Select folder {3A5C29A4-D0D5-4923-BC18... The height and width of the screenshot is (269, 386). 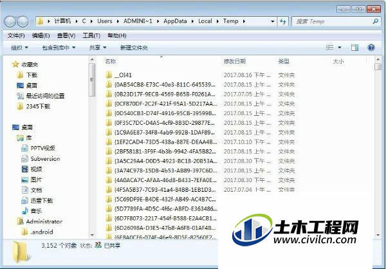pos(166,161)
